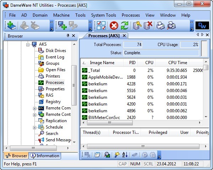Click the Image Name column header
The image size is (213, 170).
point(102,63)
